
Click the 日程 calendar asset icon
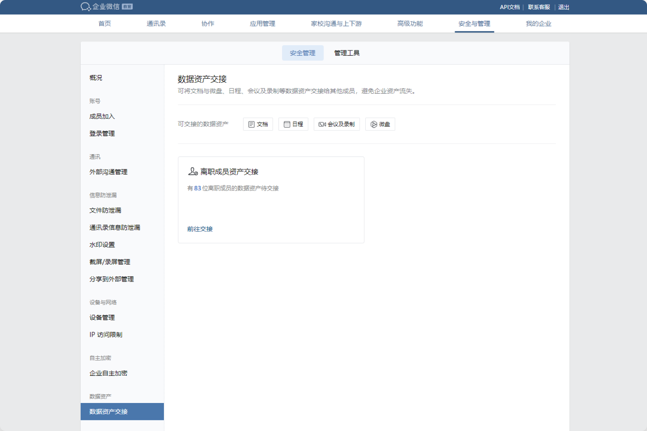[x=287, y=124]
